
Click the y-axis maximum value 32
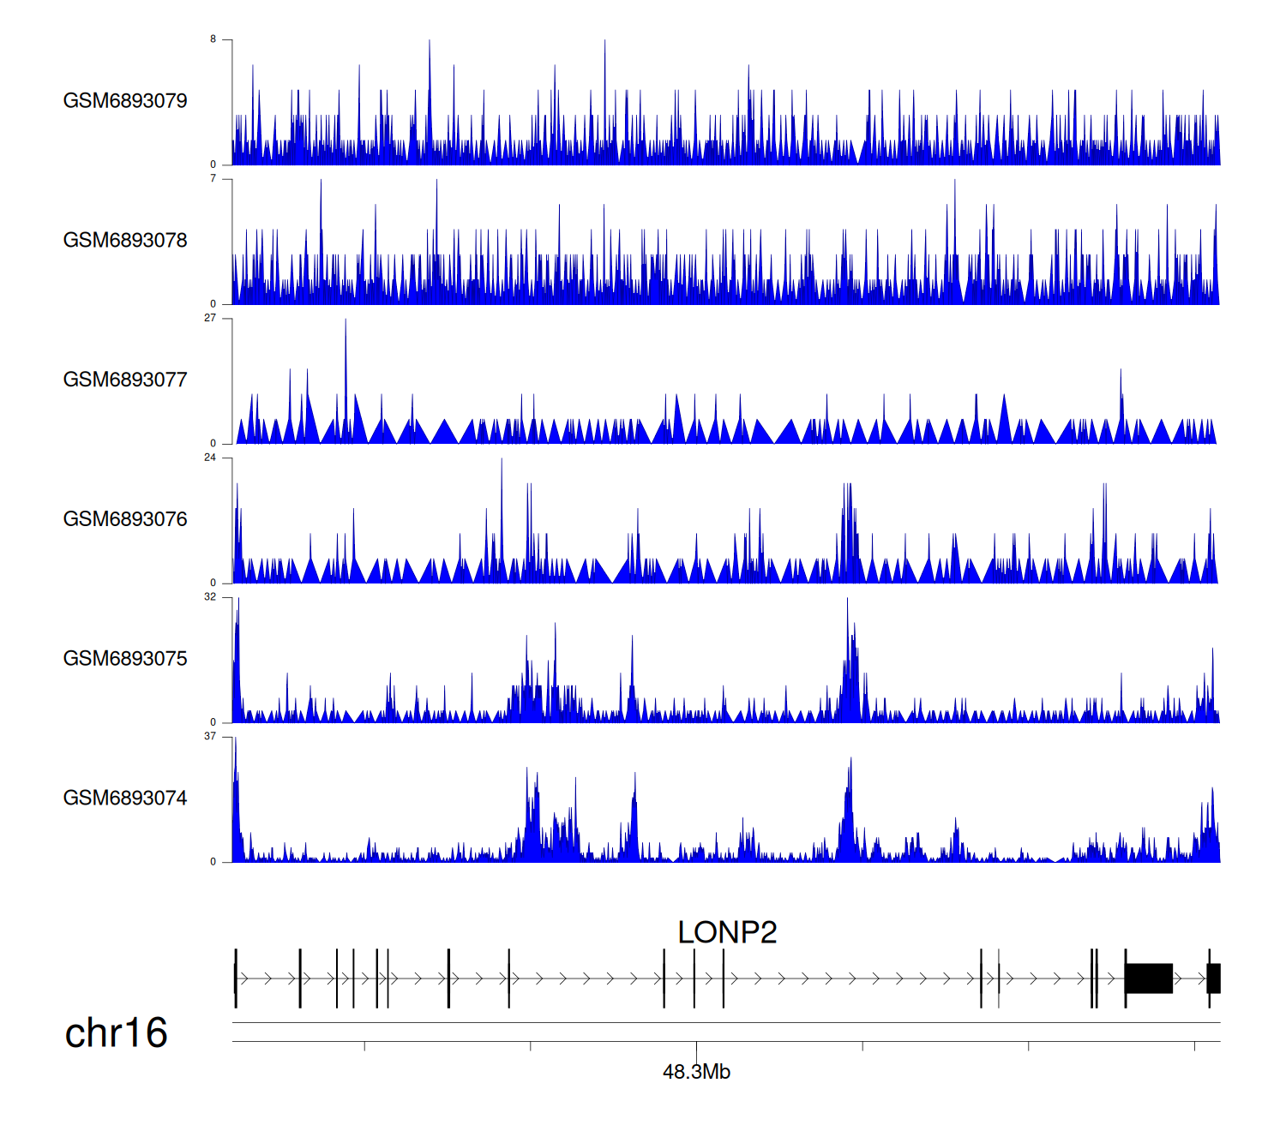pyautogui.click(x=210, y=597)
